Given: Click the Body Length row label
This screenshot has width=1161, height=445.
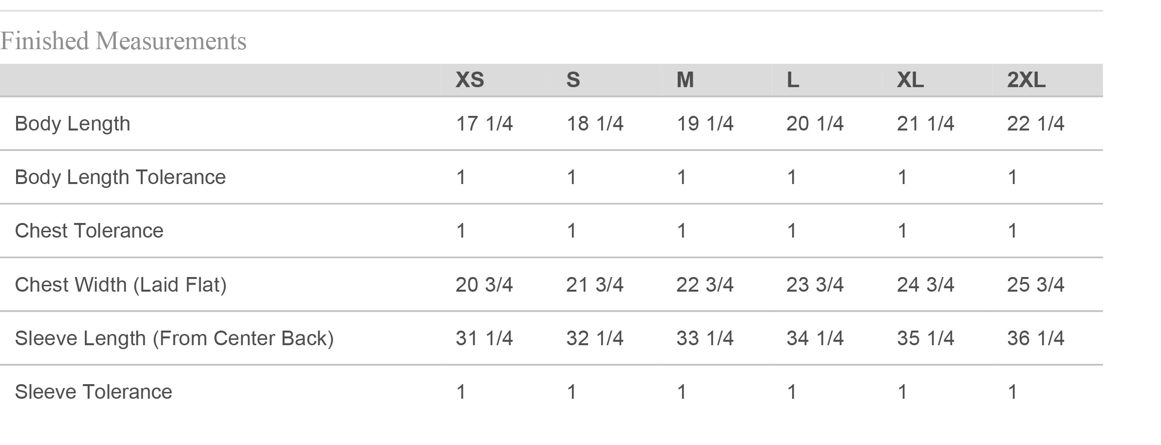Looking at the screenshot, I should coord(73,124).
